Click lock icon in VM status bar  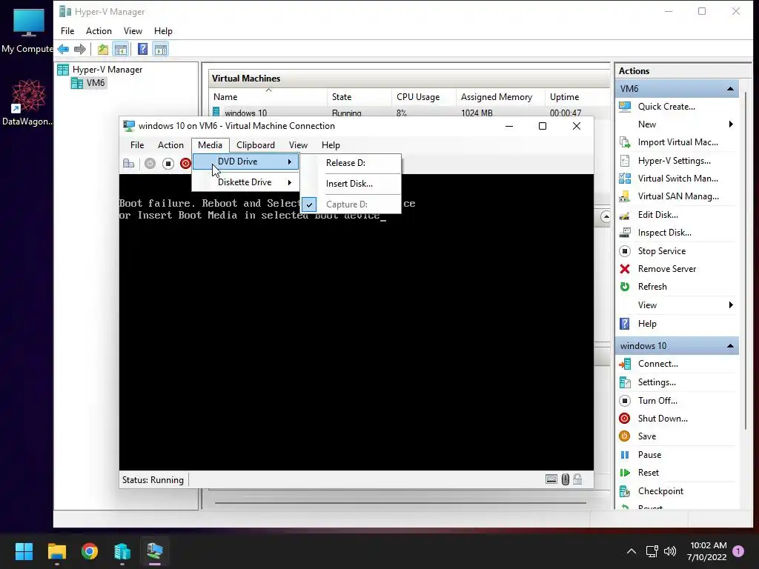pyautogui.click(x=577, y=479)
